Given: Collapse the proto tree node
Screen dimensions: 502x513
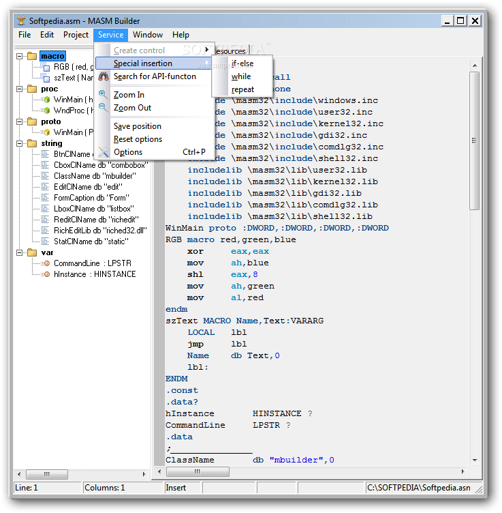Looking at the screenshot, I should tap(20, 121).
